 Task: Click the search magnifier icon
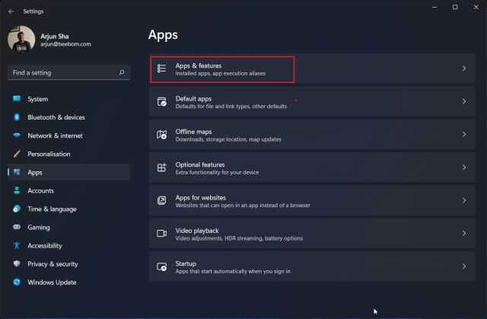[x=122, y=72]
